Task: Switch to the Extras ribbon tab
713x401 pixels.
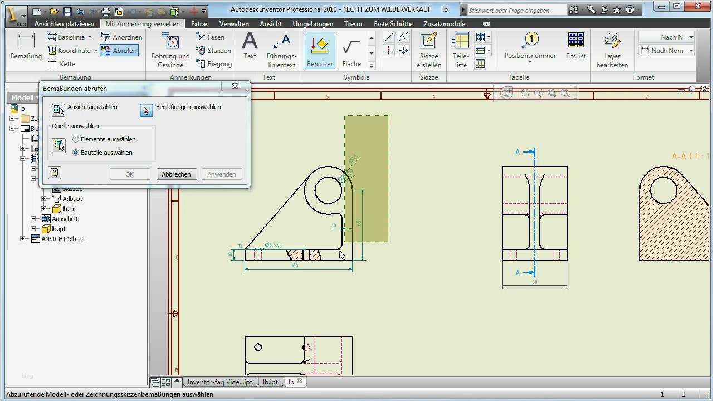Action: 199,24
